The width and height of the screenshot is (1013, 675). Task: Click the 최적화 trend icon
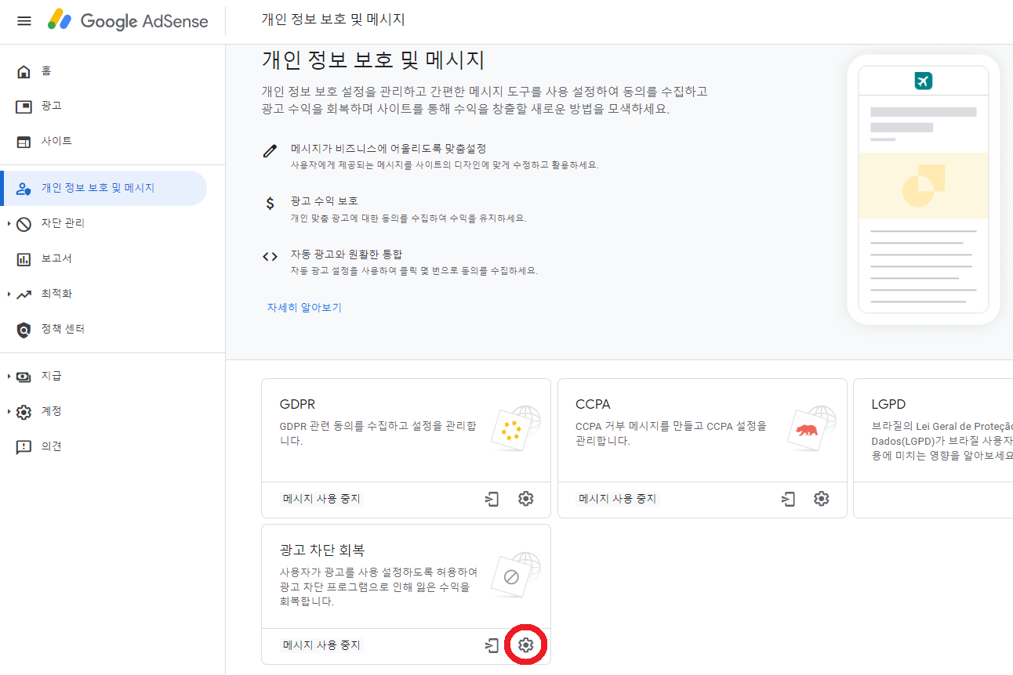click(24, 294)
